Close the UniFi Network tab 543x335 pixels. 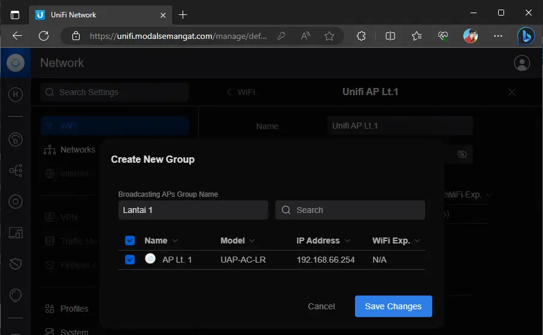[163, 15]
